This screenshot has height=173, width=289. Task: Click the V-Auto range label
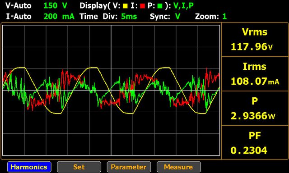coord(19,6)
